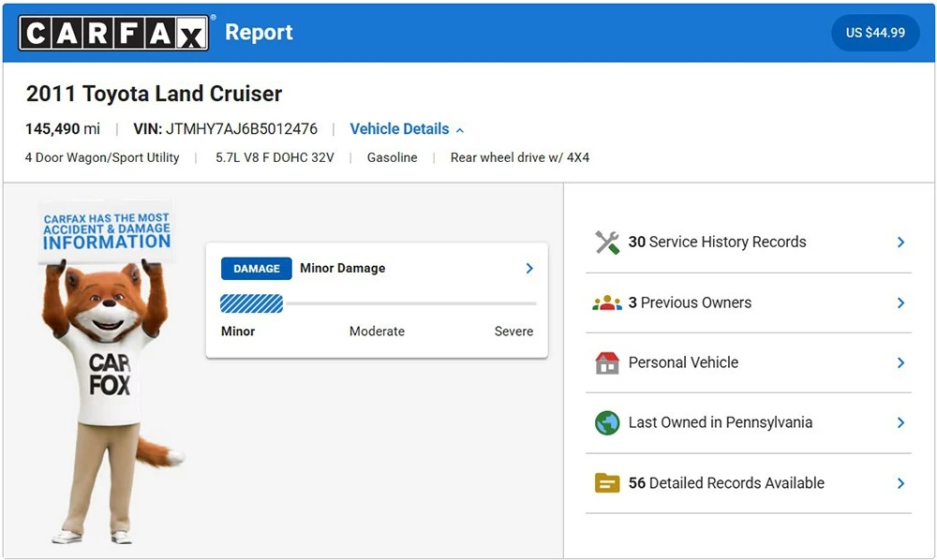Image resolution: width=937 pixels, height=560 pixels.
Task: Click the globe last owned icon
Action: pos(607,422)
